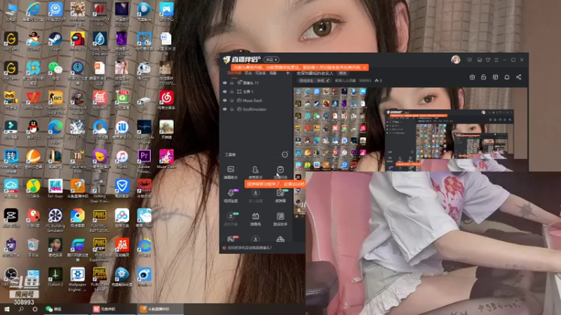This screenshot has height=315, width=561.
Task: Open the Internet Explorer desktop shortcut
Action: click(33, 11)
